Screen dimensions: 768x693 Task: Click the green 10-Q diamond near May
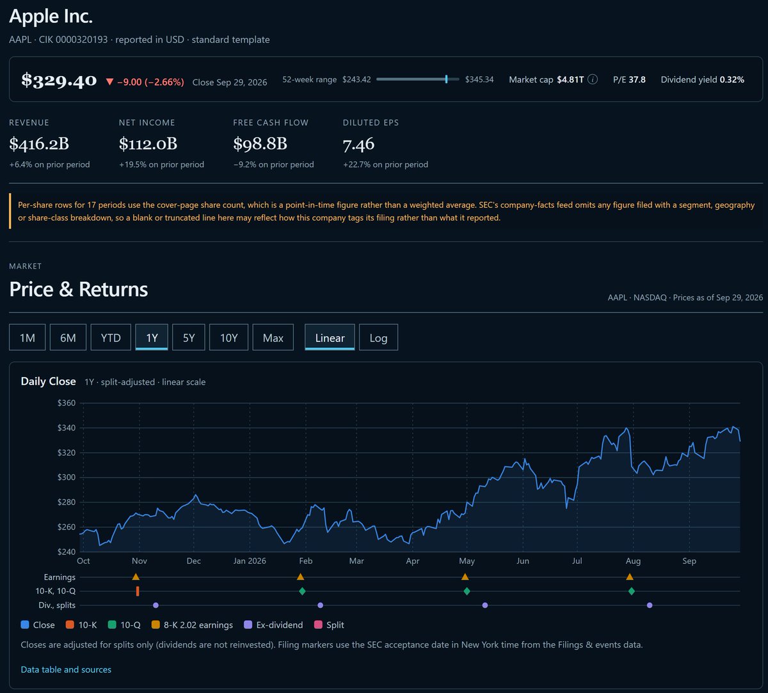[467, 591]
